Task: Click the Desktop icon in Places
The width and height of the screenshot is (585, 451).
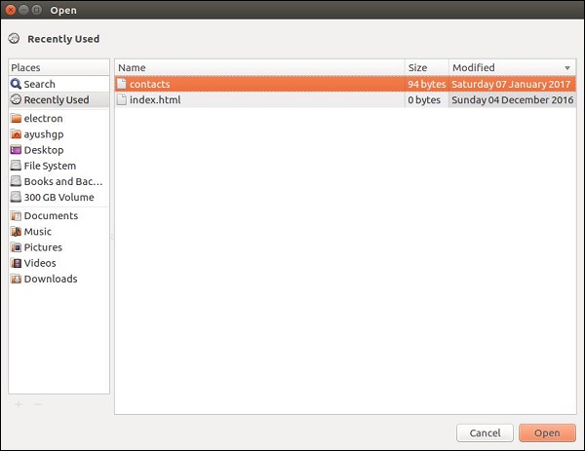Action: pyautogui.click(x=16, y=150)
